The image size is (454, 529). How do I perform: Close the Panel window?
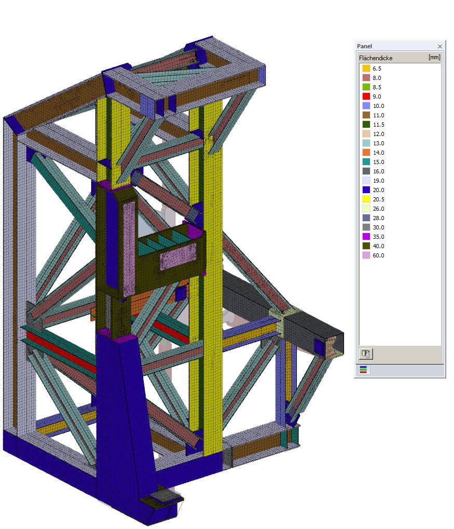tap(440, 47)
